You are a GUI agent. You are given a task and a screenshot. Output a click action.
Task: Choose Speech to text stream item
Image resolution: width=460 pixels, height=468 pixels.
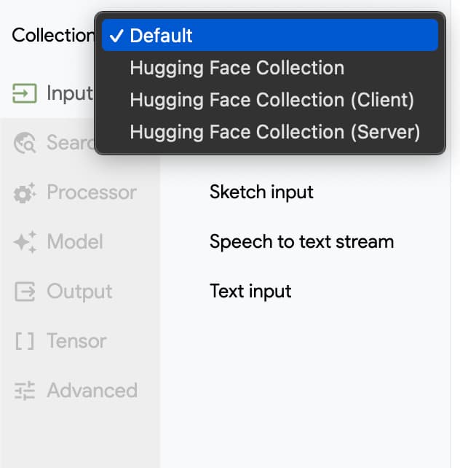[x=301, y=242]
